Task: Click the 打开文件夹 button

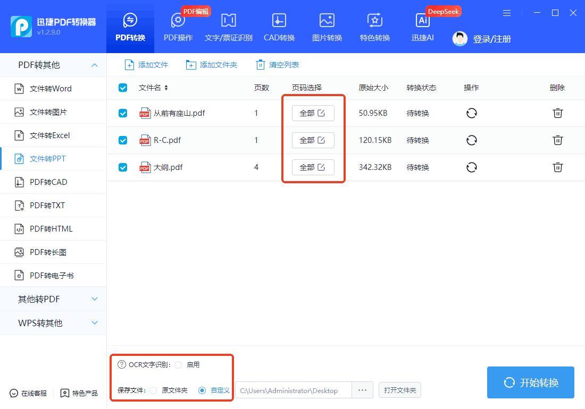Action: [x=400, y=390]
